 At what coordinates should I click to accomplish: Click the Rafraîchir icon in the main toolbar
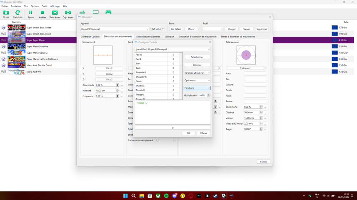[x=17, y=13]
